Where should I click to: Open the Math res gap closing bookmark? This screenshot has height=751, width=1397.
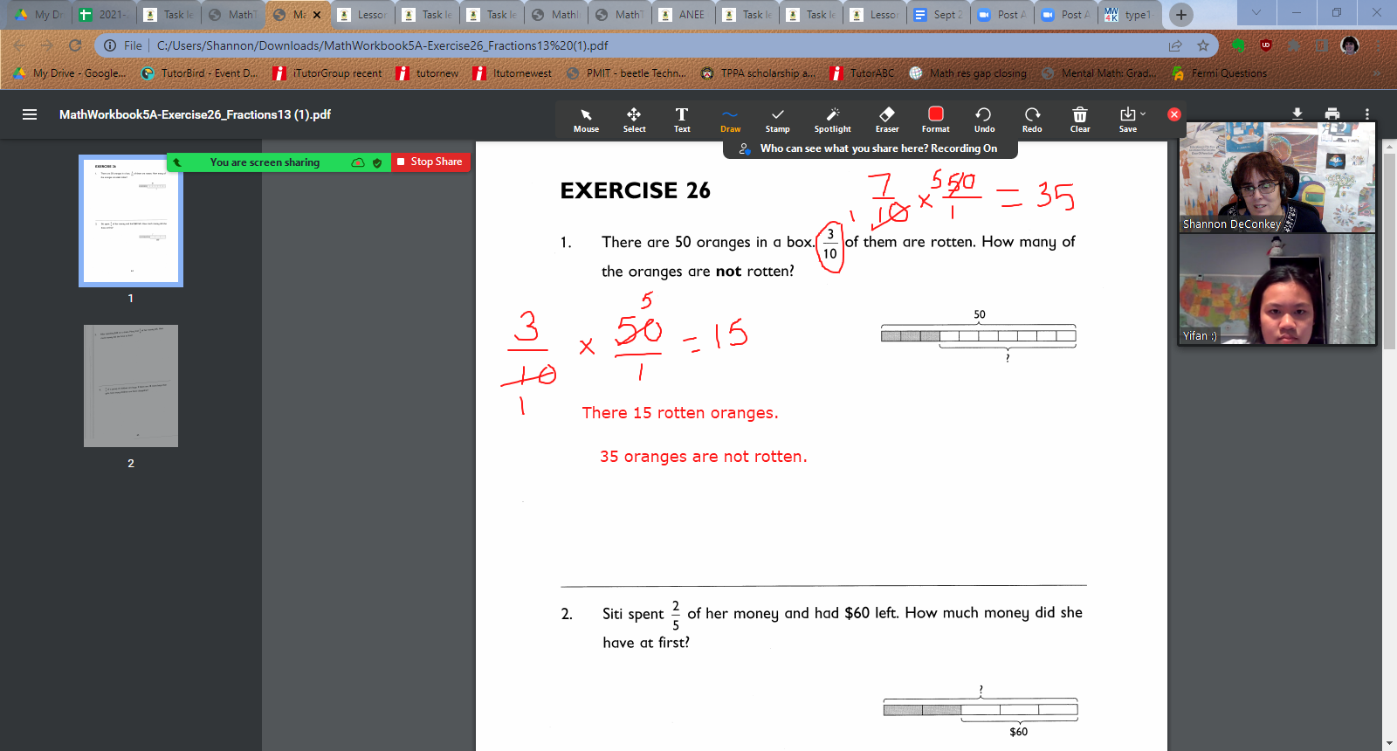[967, 73]
